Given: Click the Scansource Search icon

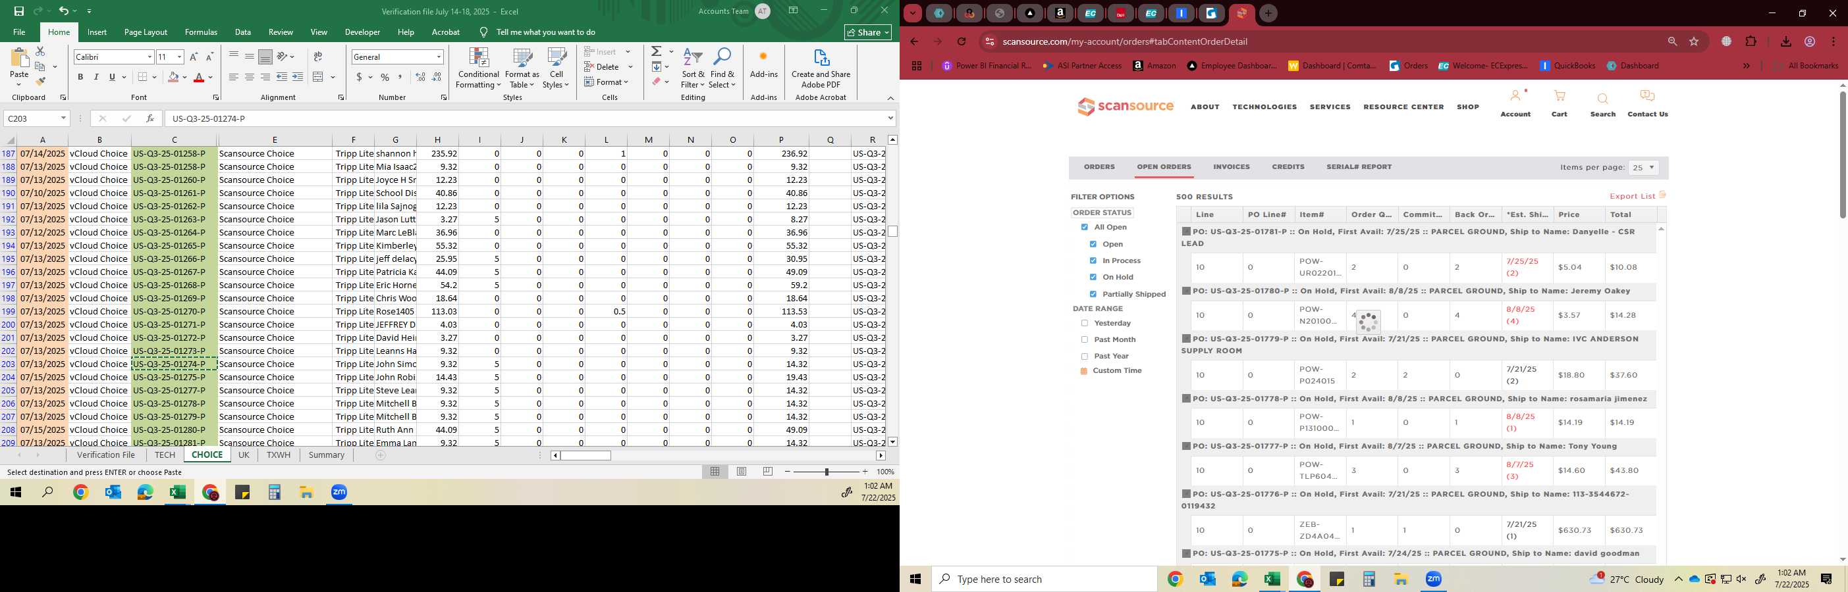Looking at the screenshot, I should tap(1602, 98).
